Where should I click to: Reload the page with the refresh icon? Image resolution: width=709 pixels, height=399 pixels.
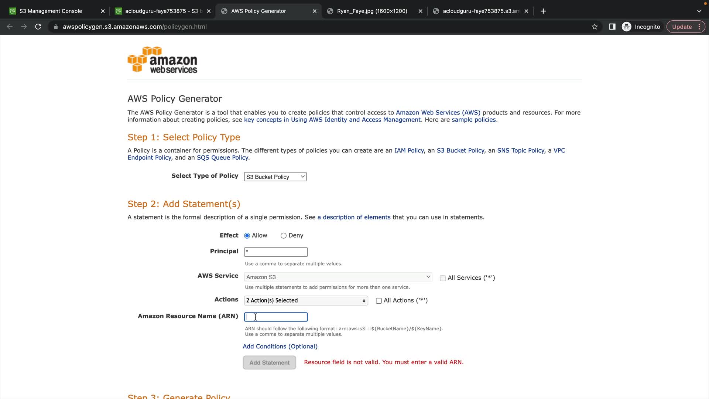pos(38,27)
